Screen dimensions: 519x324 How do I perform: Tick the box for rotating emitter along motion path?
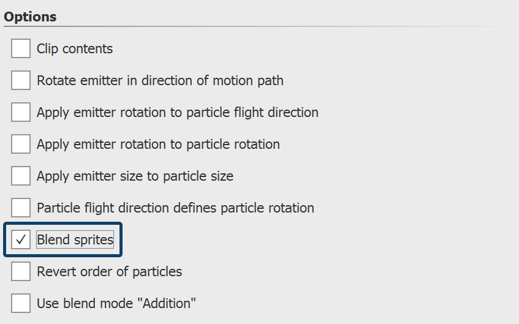coord(21,80)
